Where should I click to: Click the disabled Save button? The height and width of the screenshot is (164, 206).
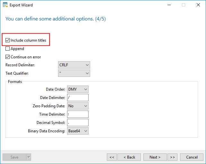[14, 157]
